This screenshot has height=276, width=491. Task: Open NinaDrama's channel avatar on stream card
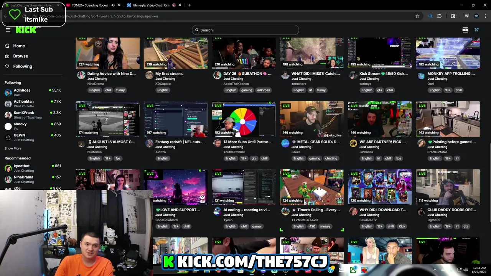pyautogui.click(x=81, y=75)
